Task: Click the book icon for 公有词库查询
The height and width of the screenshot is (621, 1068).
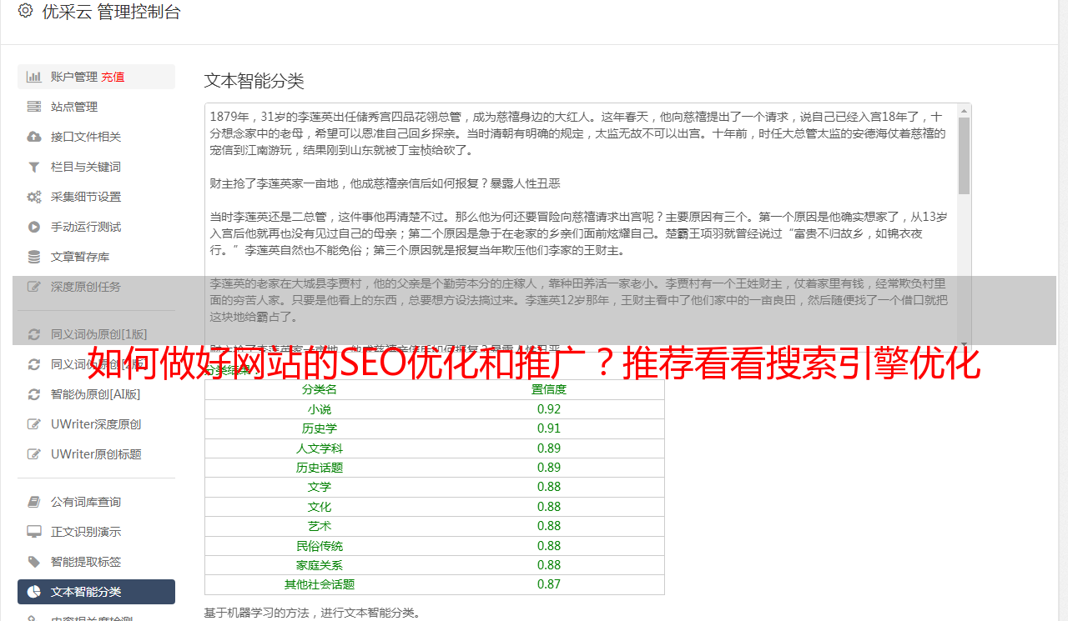Action: pos(33,502)
